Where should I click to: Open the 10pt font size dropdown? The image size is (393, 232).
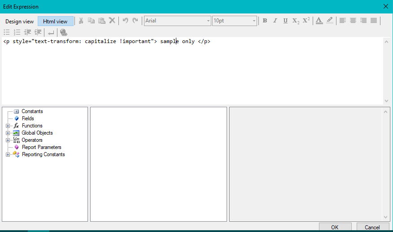coord(235,21)
